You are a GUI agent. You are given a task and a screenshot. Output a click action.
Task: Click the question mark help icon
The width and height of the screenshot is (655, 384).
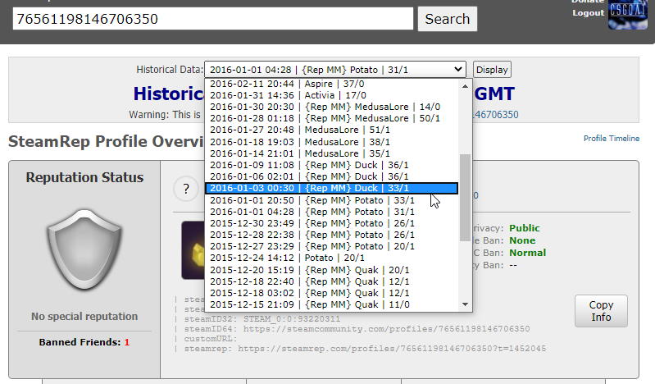(186, 189)
